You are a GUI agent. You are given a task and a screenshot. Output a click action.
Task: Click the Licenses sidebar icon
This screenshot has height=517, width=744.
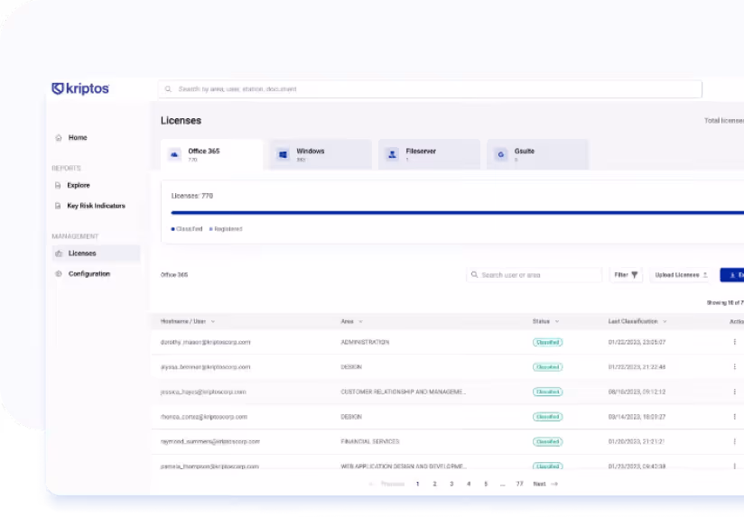tap(59, 254)
